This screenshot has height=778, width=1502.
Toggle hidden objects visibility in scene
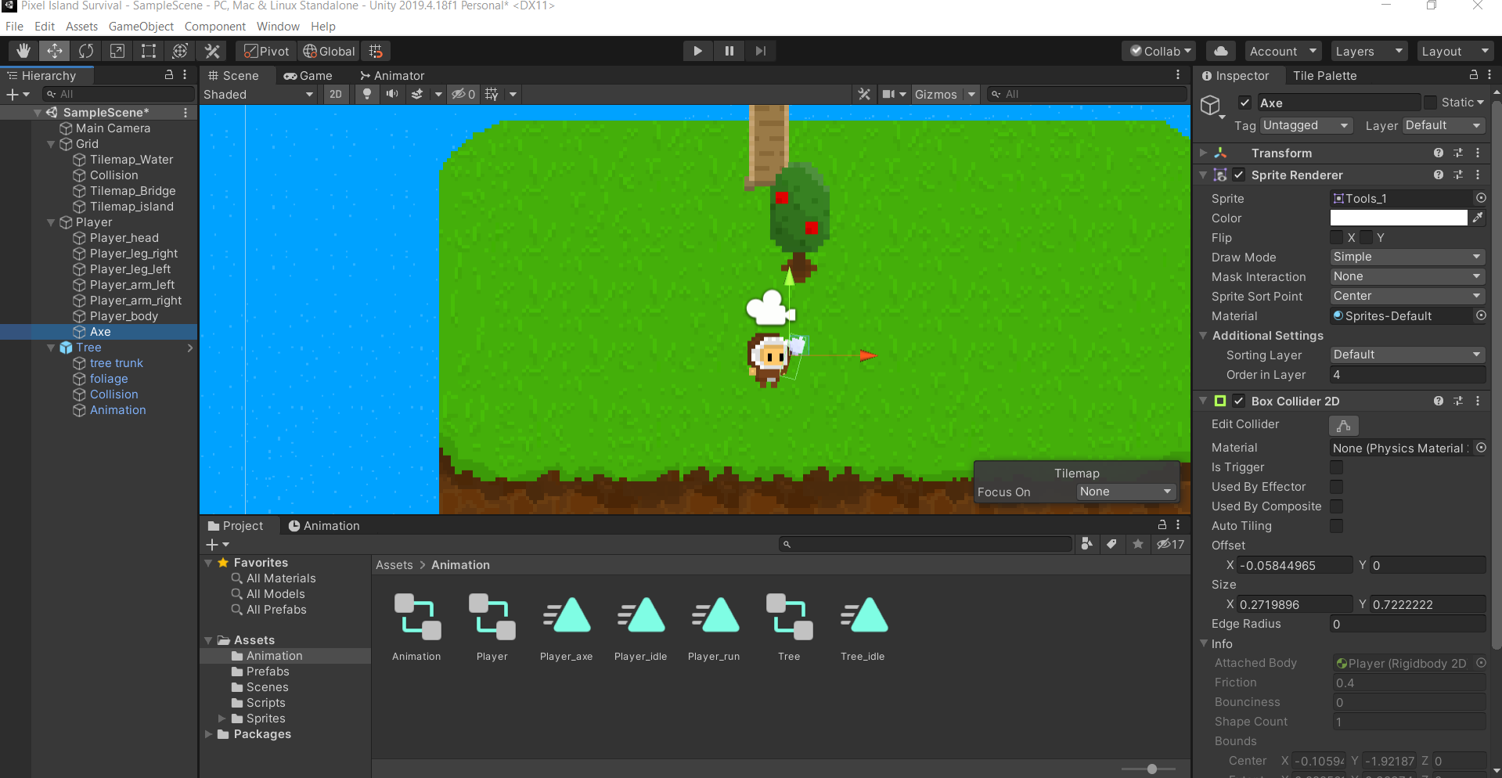click(x=463, y=94)
